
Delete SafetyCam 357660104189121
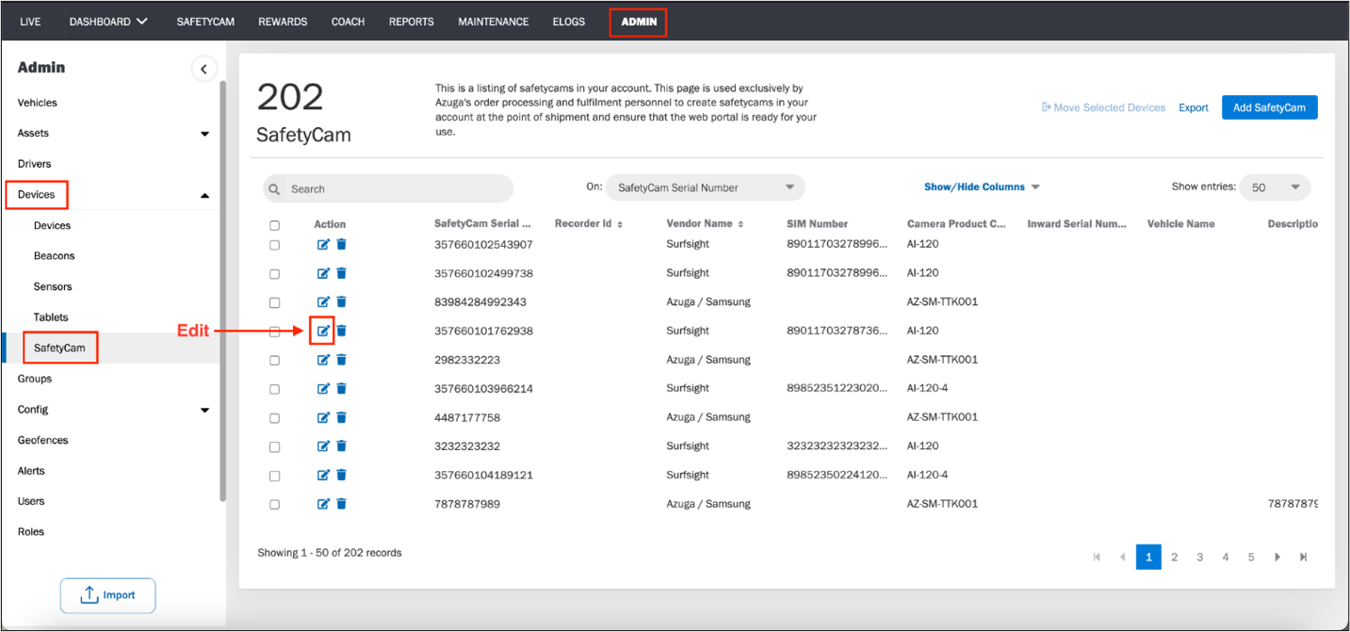coord(341,475)
